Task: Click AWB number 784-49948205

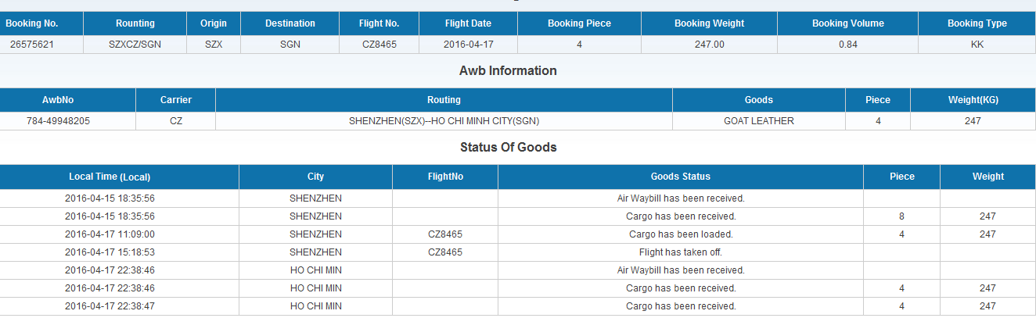Action: click(68, 121)
